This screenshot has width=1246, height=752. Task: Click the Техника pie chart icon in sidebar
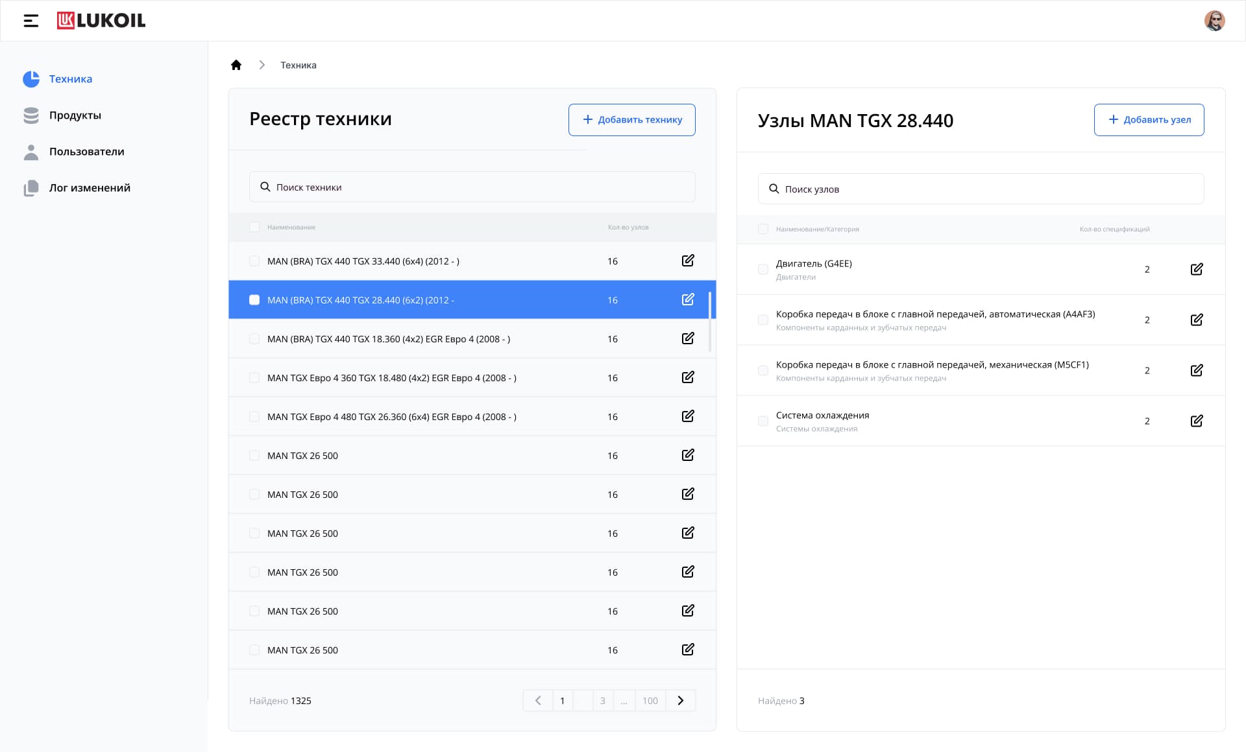coord(31,79)
